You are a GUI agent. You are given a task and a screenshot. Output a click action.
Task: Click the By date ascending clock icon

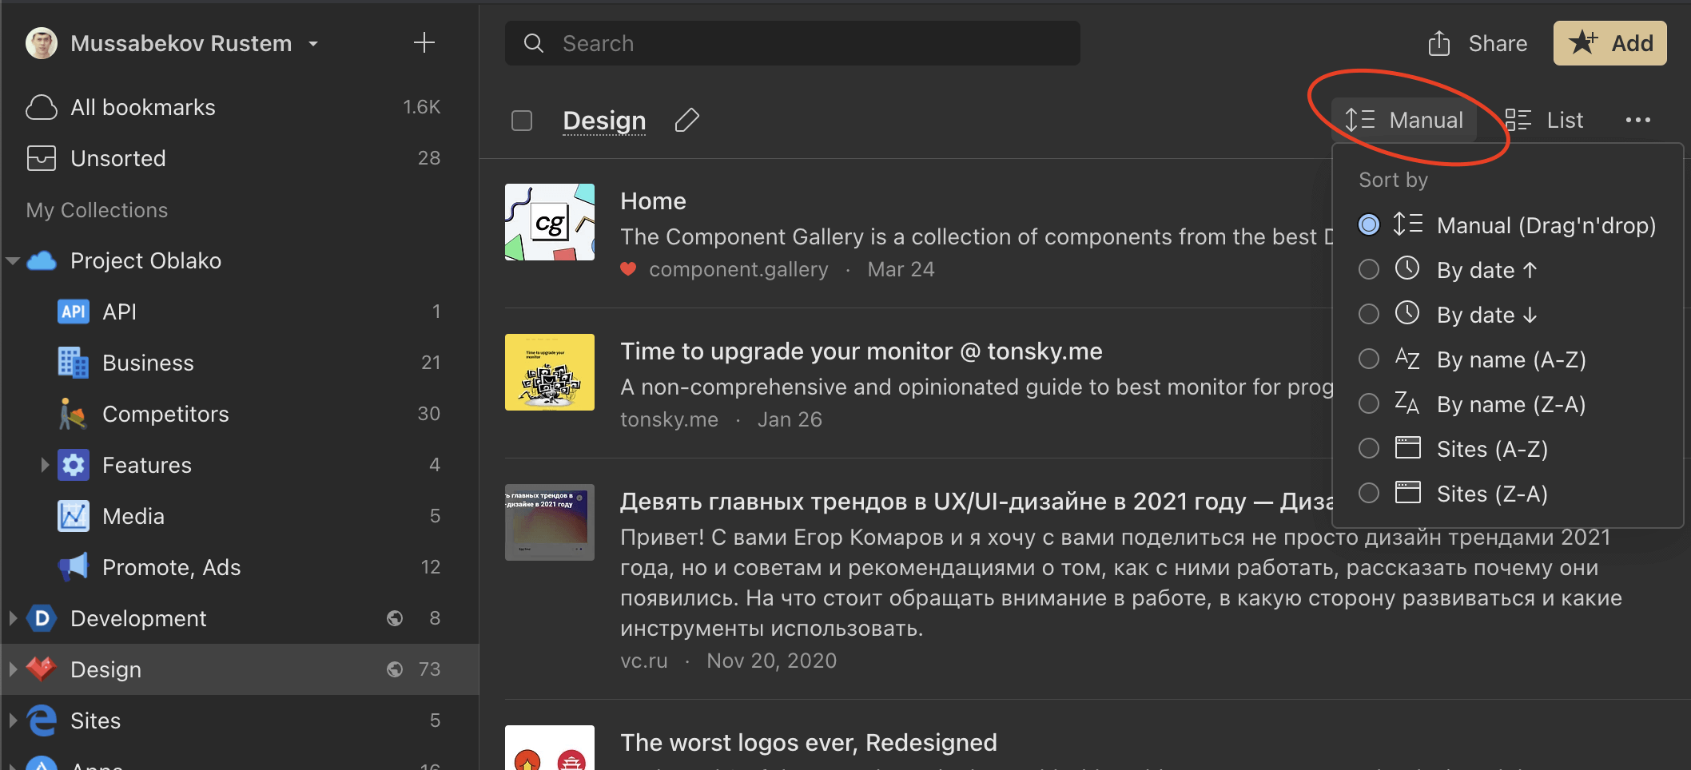coord(1407,268)
